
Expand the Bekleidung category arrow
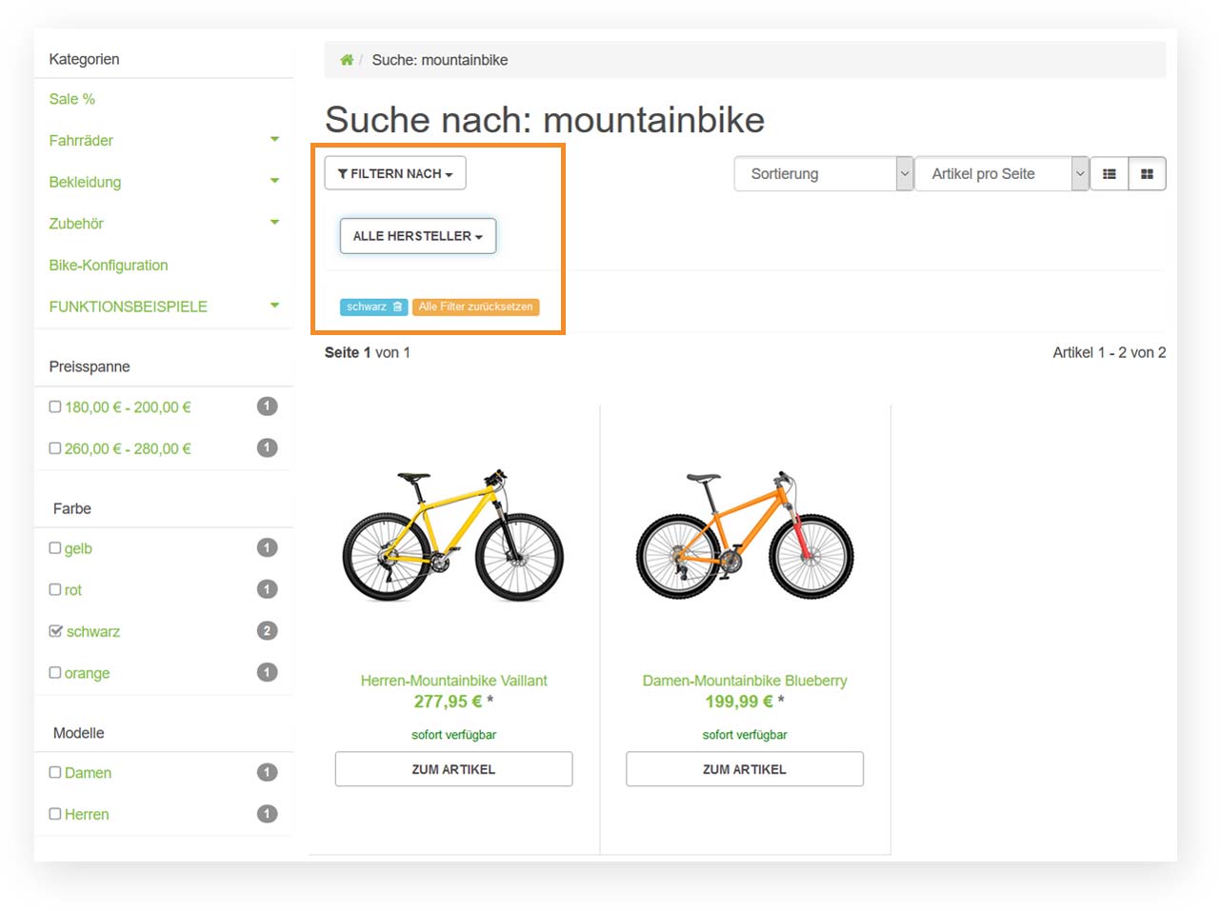(274, 181)
